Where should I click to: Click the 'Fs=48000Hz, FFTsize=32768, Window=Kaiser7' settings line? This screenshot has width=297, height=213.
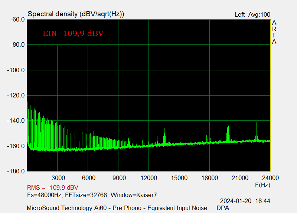(x=92, y=195)
